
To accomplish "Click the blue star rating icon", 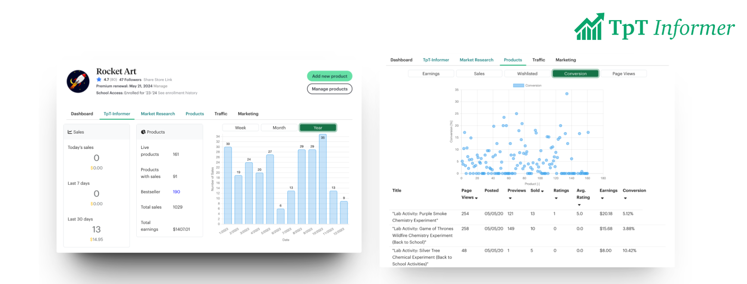I will (x=99, y=79).
